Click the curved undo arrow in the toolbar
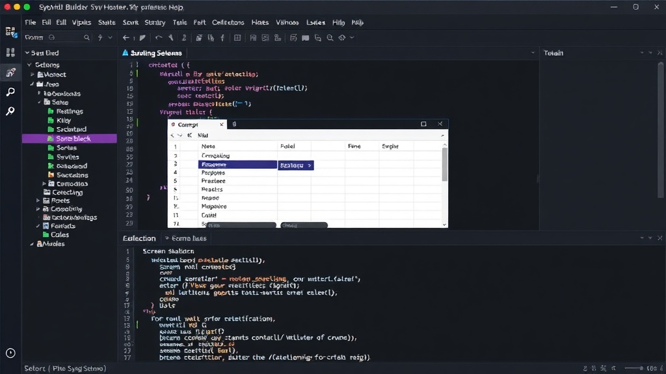 (159, 38)
